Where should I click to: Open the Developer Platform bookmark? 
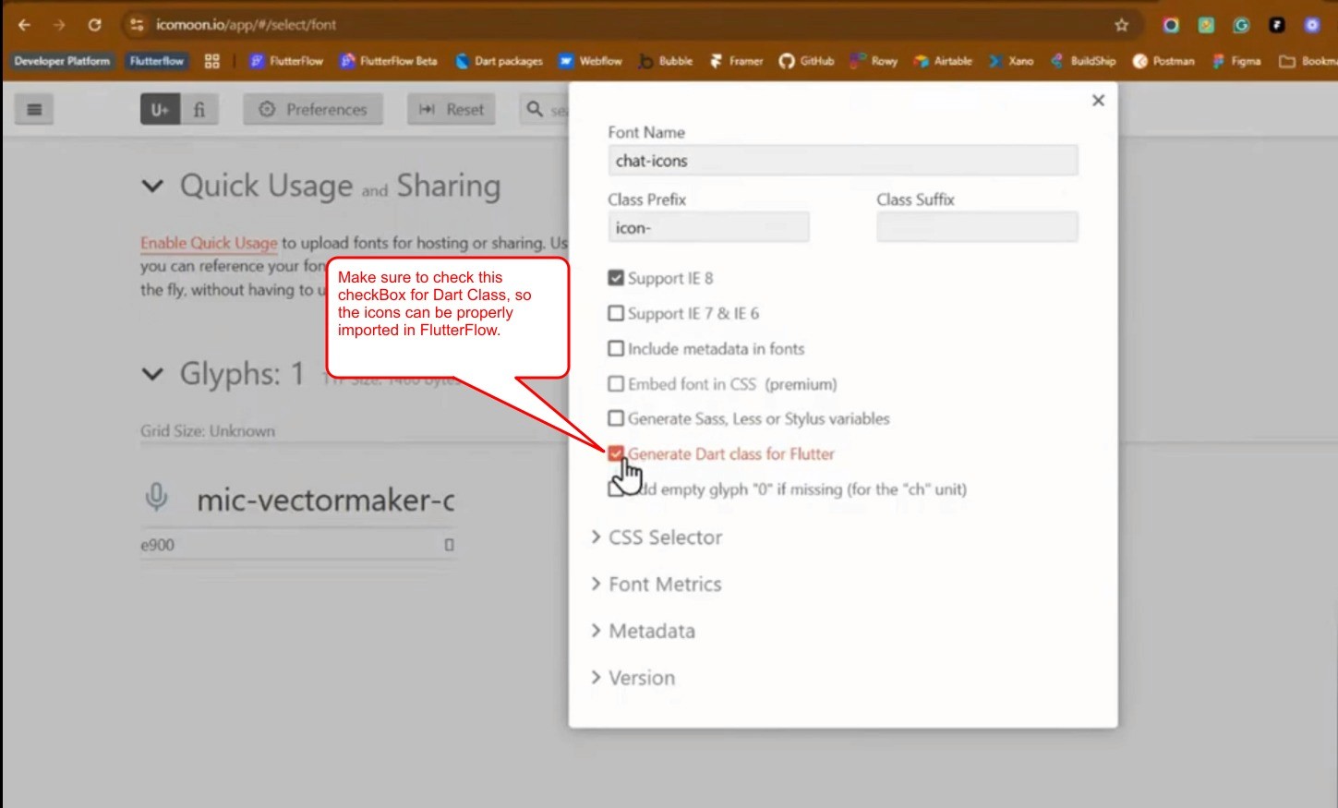pyautogui.click(x=62, y=61)
